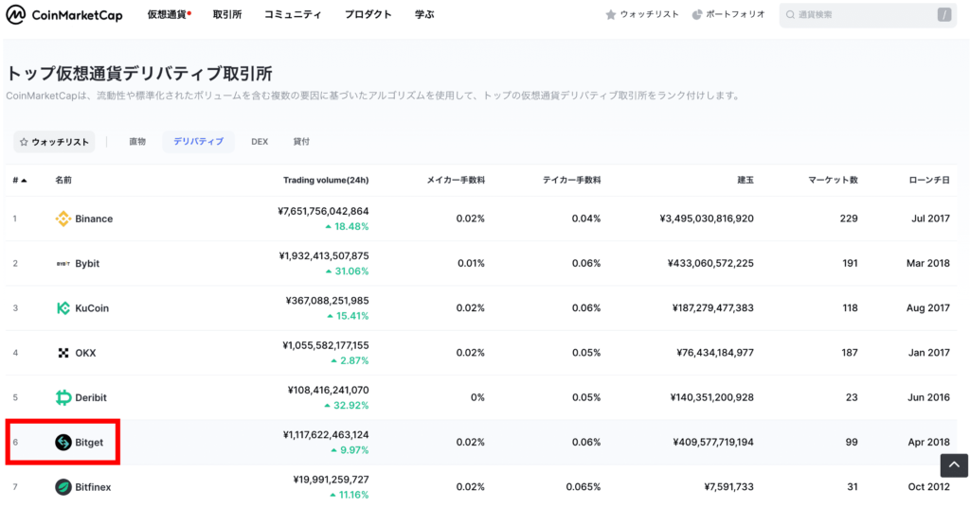Viewport: 970px width, 507px height.
Task: Switch to the DEX tab
Action: (x=260, y=142)
